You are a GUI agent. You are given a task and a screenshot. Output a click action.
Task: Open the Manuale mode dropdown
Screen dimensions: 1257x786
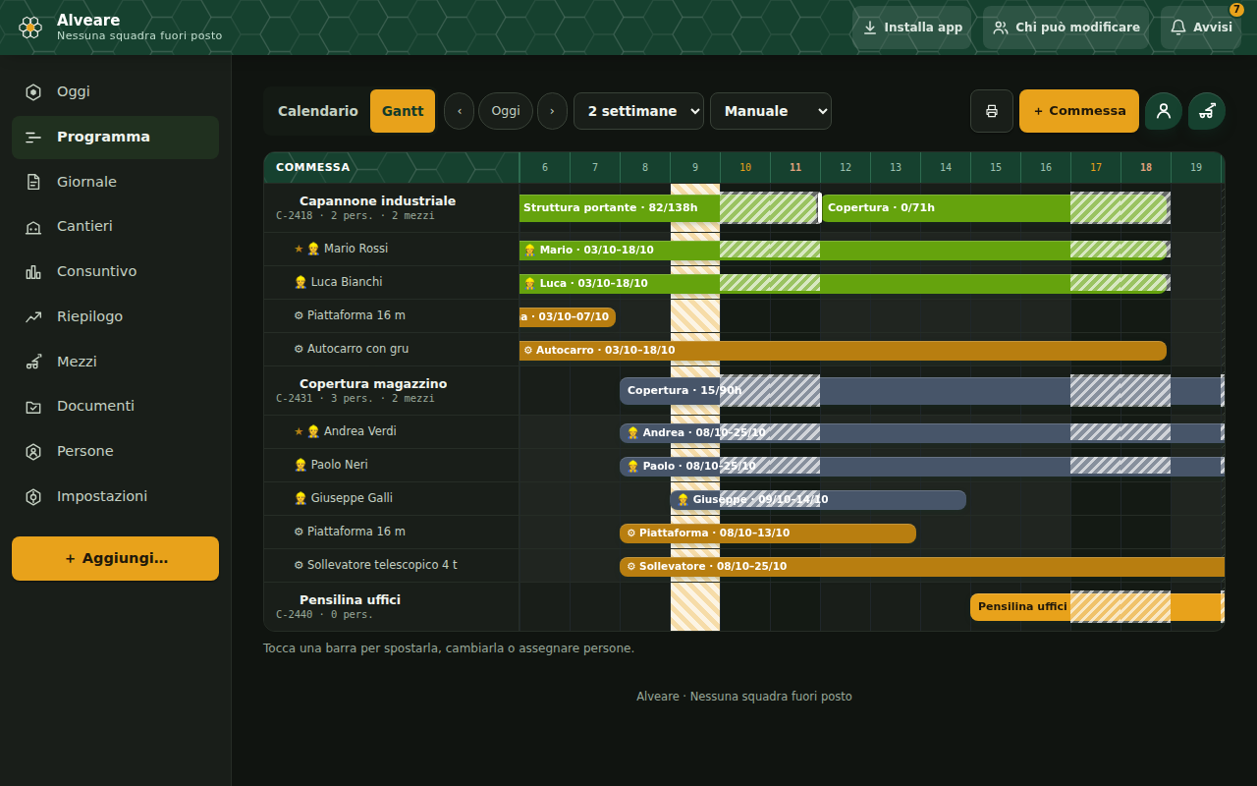click(x=771, y=111)
